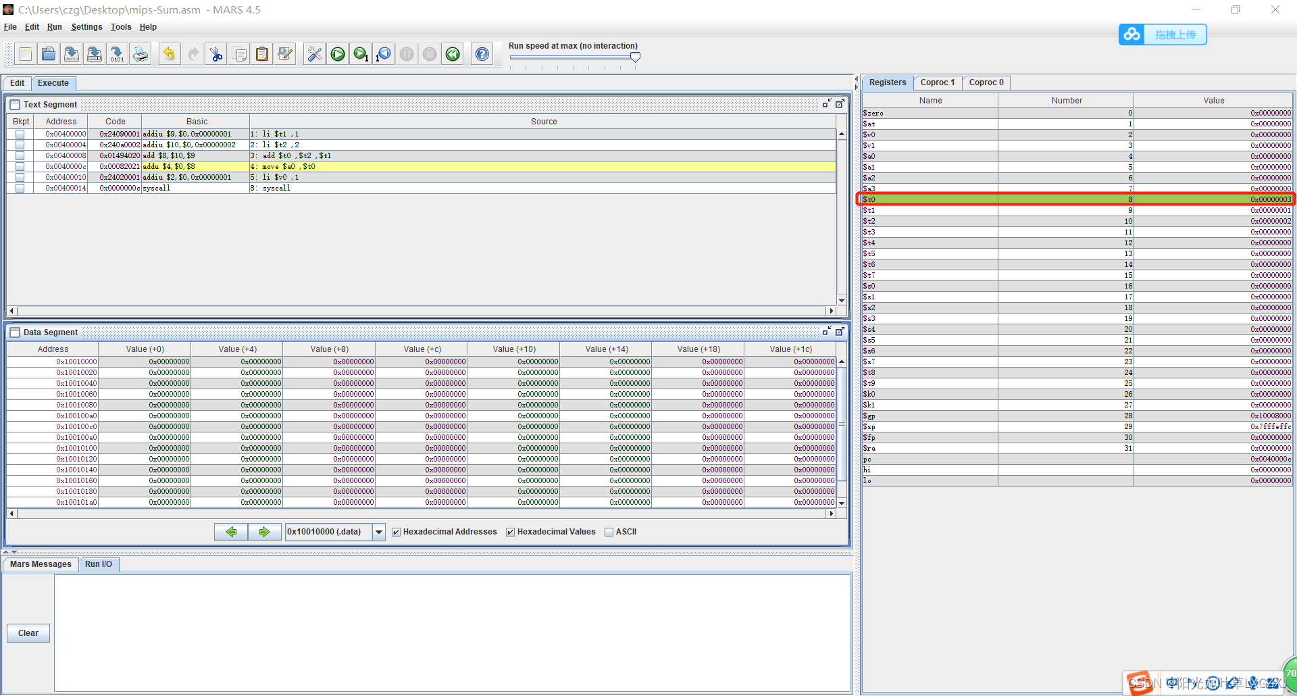Click the Redo arrow icon
Screen dimensions: 1297x696
193,54
